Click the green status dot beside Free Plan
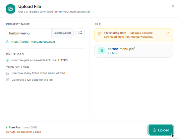Viewport: 179px width, 139px height. (x=7, y=128)
